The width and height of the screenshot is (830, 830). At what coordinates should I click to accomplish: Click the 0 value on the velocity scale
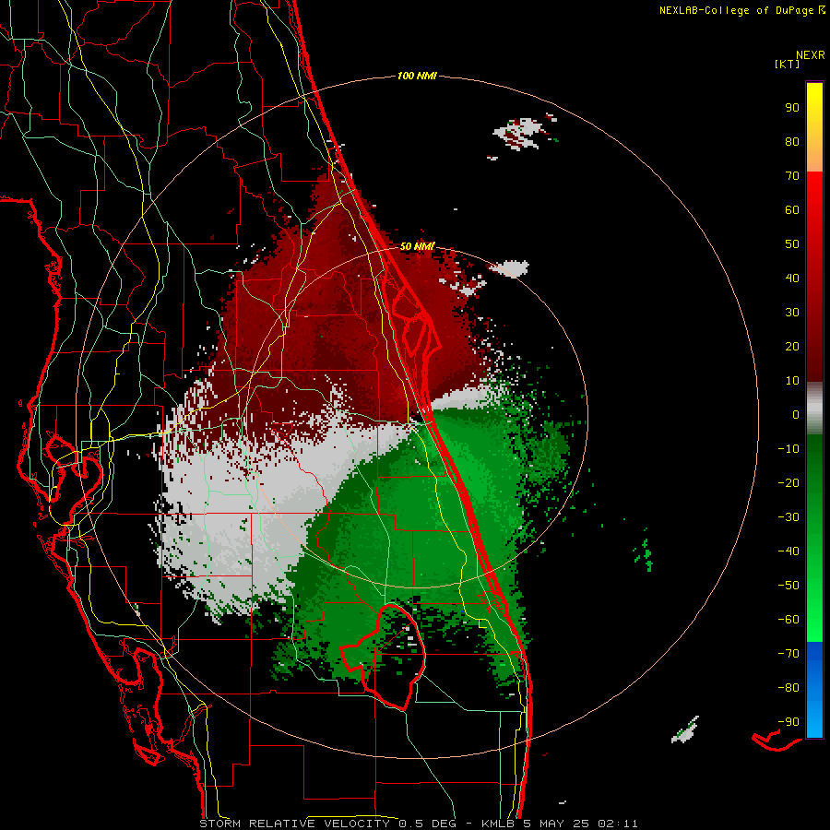click(796, 414)
